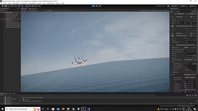Image resolution: width=198 pixels, height=111 pixels.
Task: Select the Cam object in the Hierarchy
Action: 9,19
